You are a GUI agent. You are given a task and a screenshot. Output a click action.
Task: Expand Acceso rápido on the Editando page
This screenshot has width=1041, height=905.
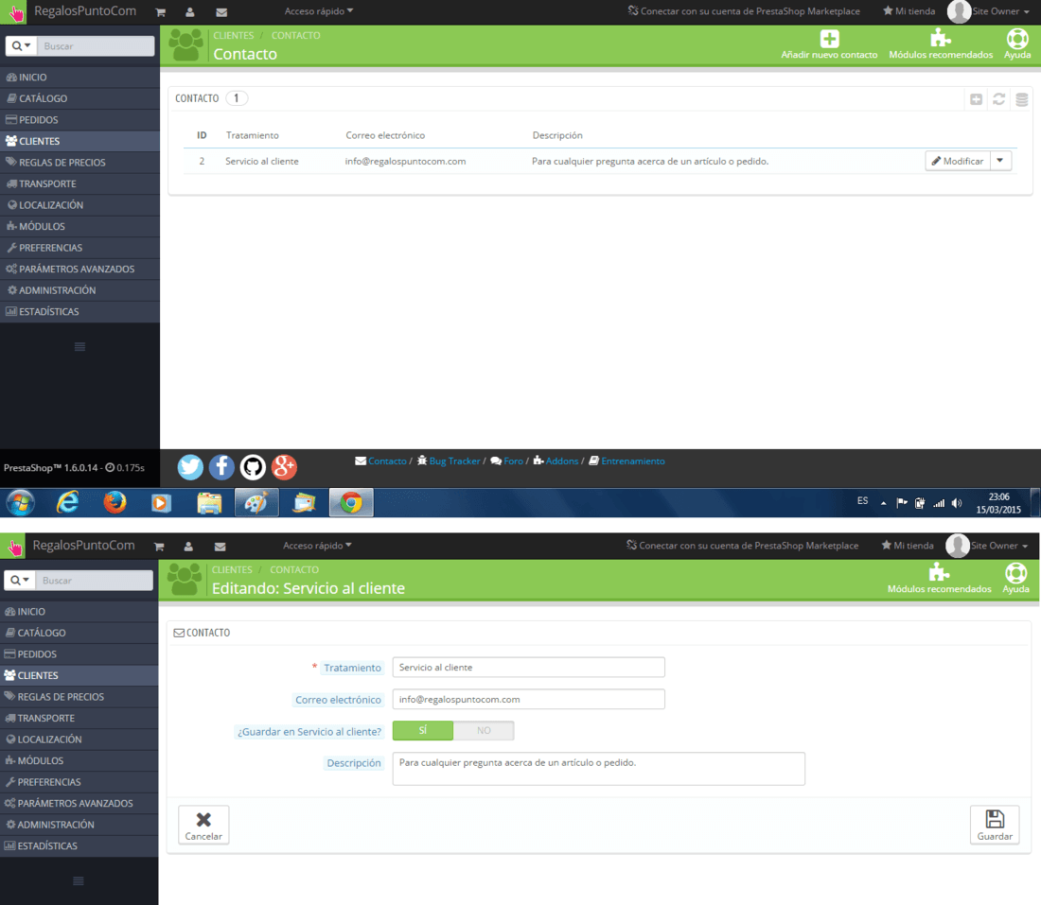(x=317, y=546)
